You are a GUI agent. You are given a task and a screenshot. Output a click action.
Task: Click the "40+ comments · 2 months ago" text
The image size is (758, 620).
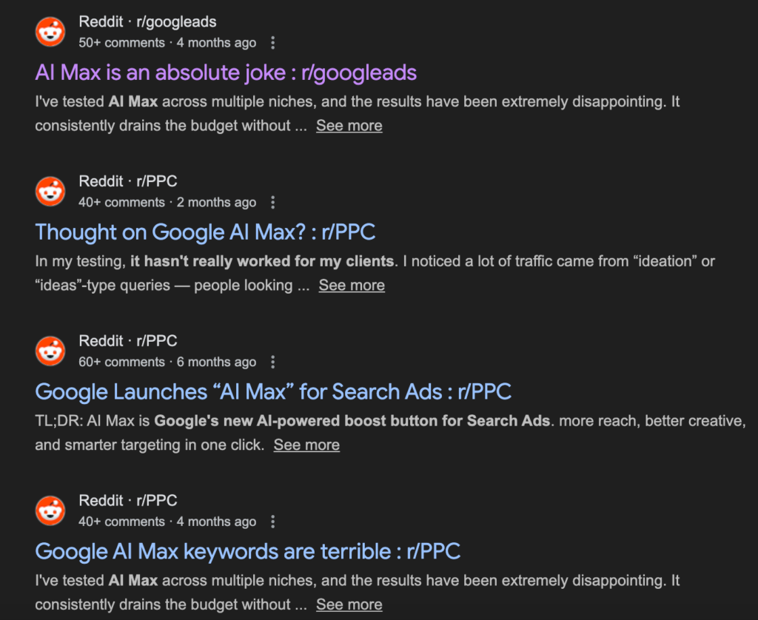(167, 202)
